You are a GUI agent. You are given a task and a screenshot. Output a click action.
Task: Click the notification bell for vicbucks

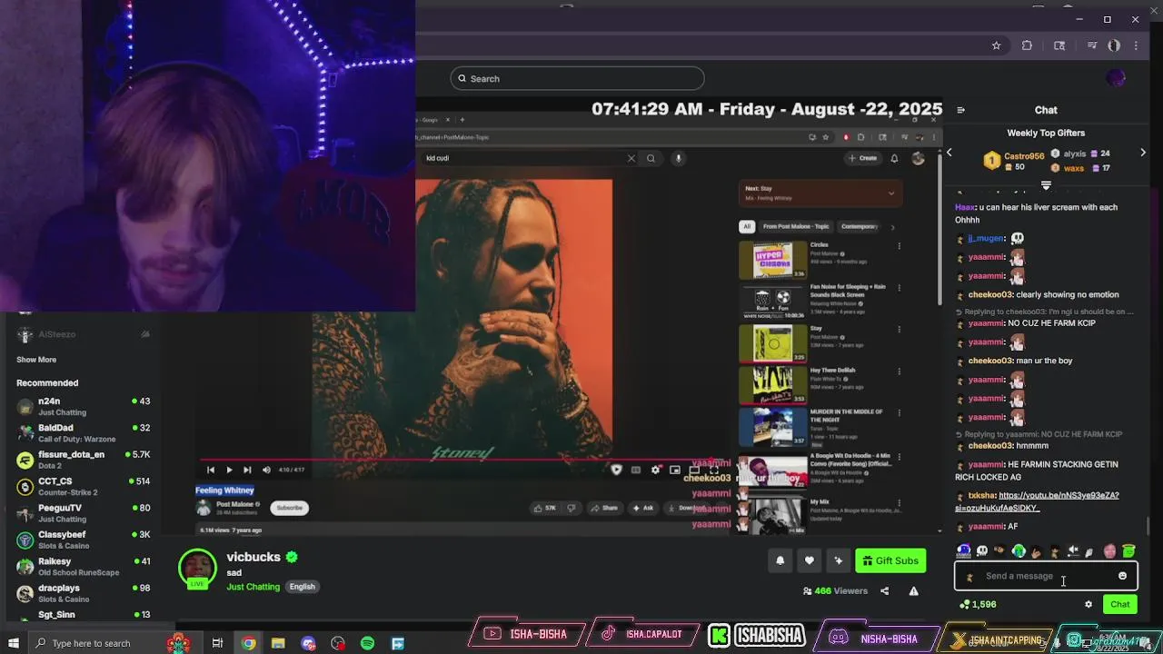780,560
